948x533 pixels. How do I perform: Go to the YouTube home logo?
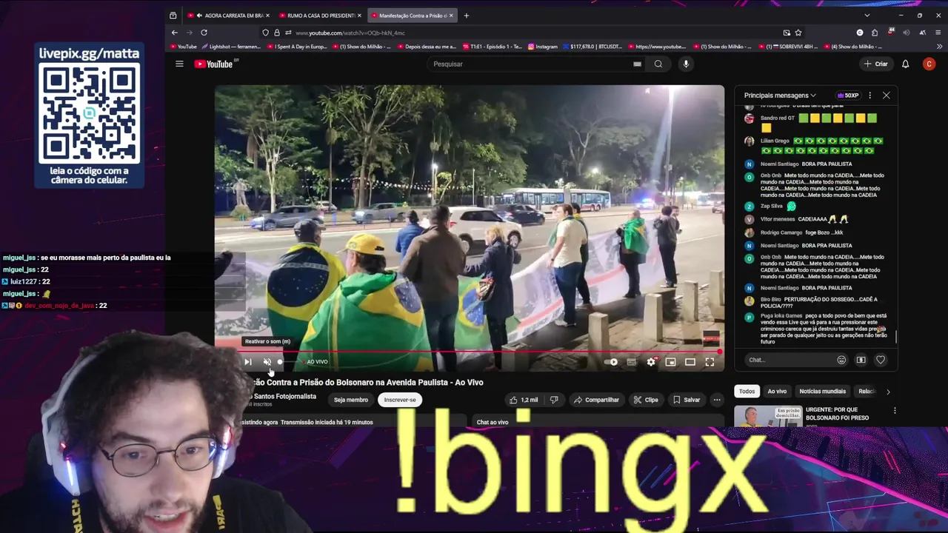pyautogui.click(x=213, y=64)
